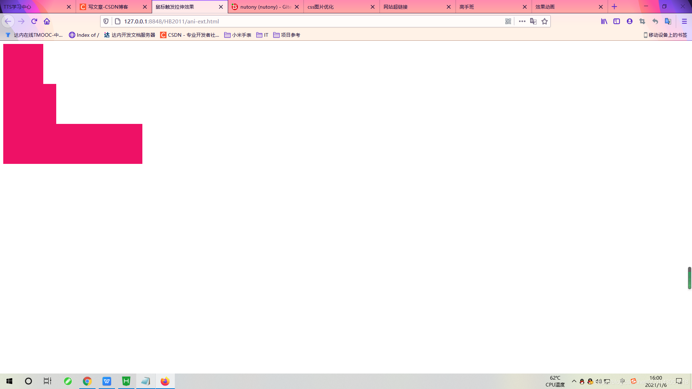Show hidden system tray icons
Viewport: 692px width, 389px height.
(x=574, y=381)
